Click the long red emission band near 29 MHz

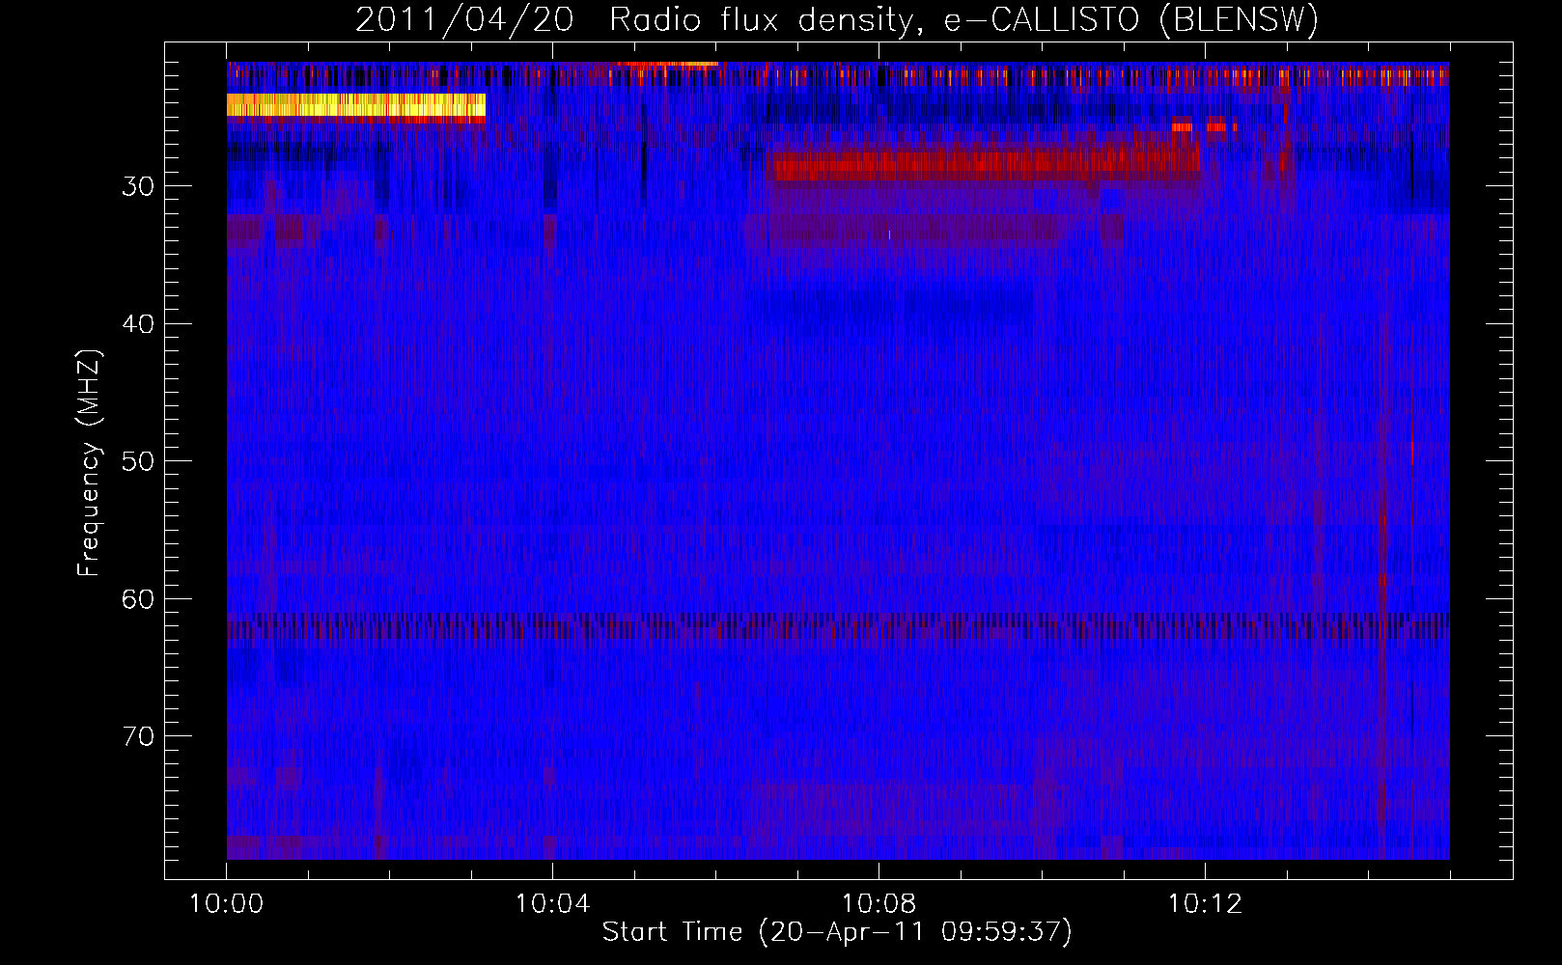click(986, 166)
